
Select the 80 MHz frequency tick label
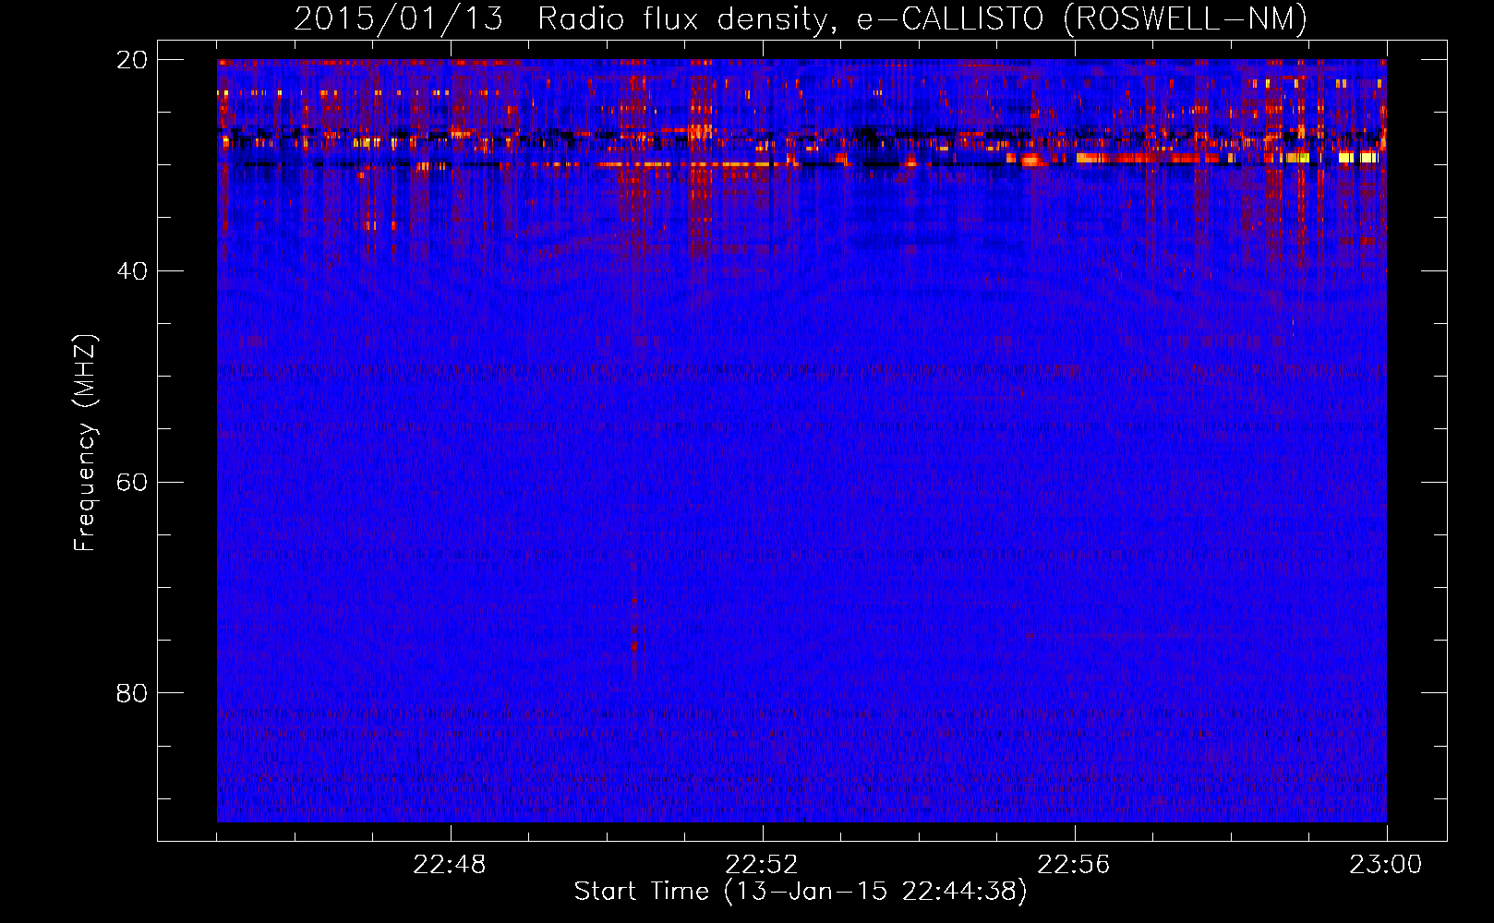pos(131,693)
